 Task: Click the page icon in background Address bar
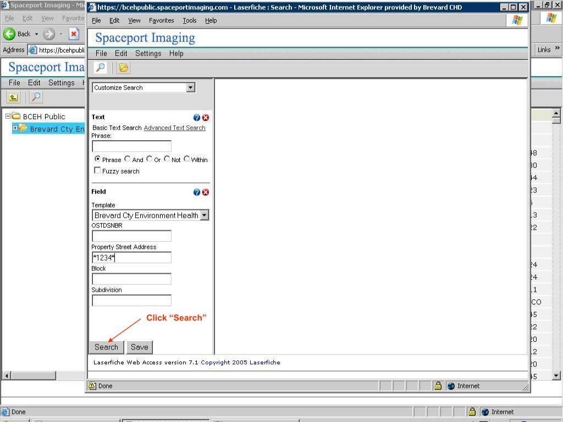32,50
